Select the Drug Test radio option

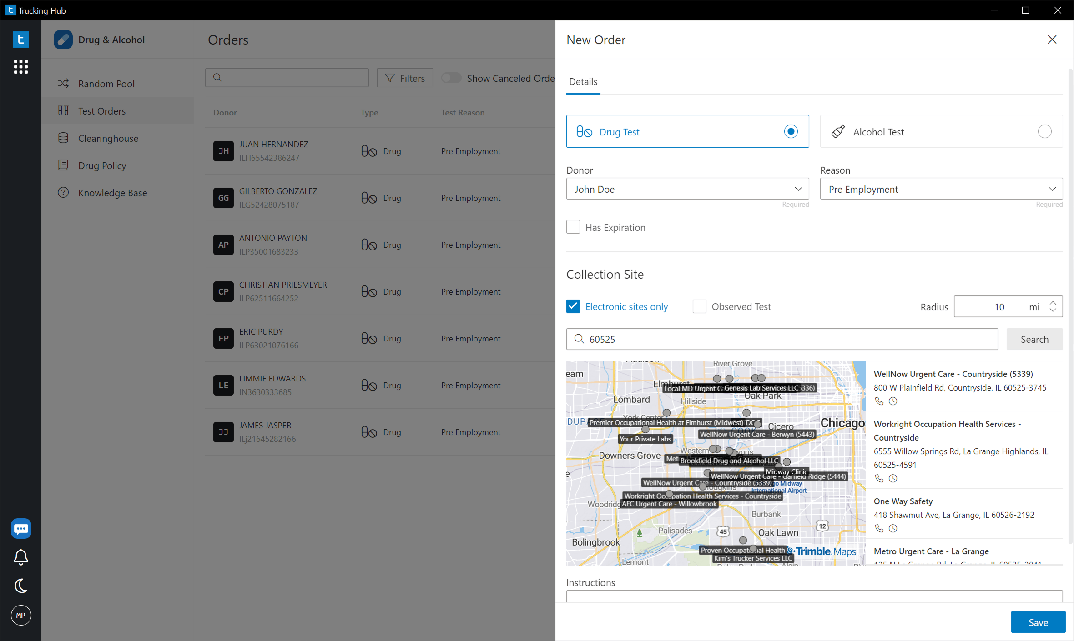coord(791,131)
